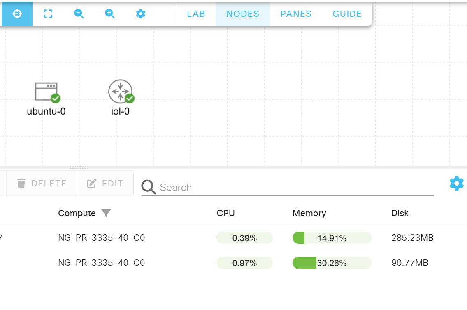Image resolution: width=467 pixels, height=310 pixels.
Task: Click the fit-to-center crosshair icon
Action: coord(17,14)
